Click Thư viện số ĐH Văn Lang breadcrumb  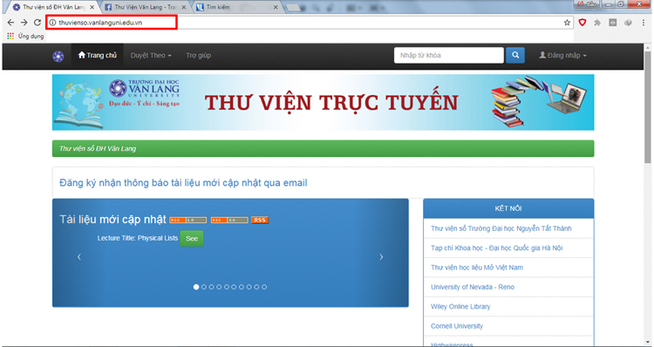pyautogui.click(x=98, y=148)
